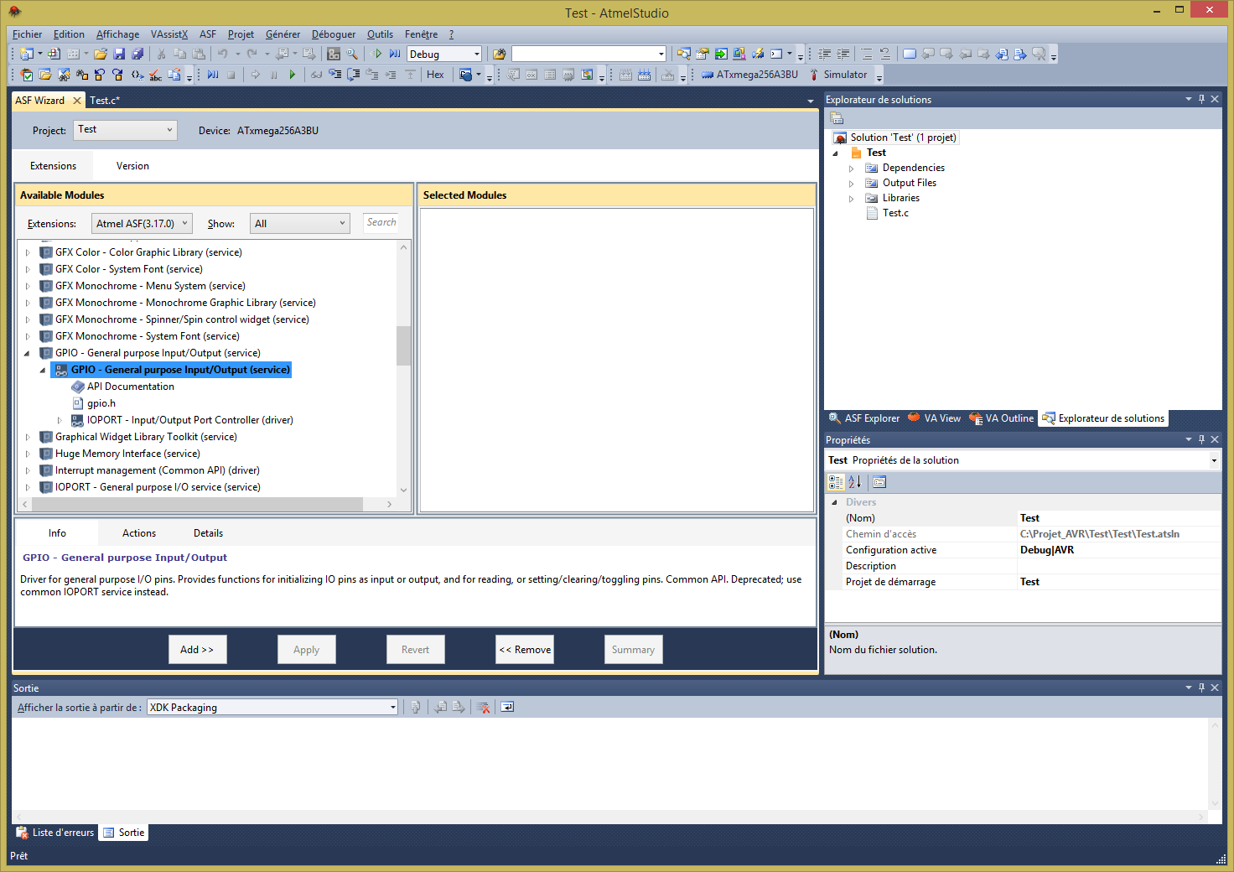The image size is (1234, 872).
Task: Click the << Remove button
Action: 525,650
